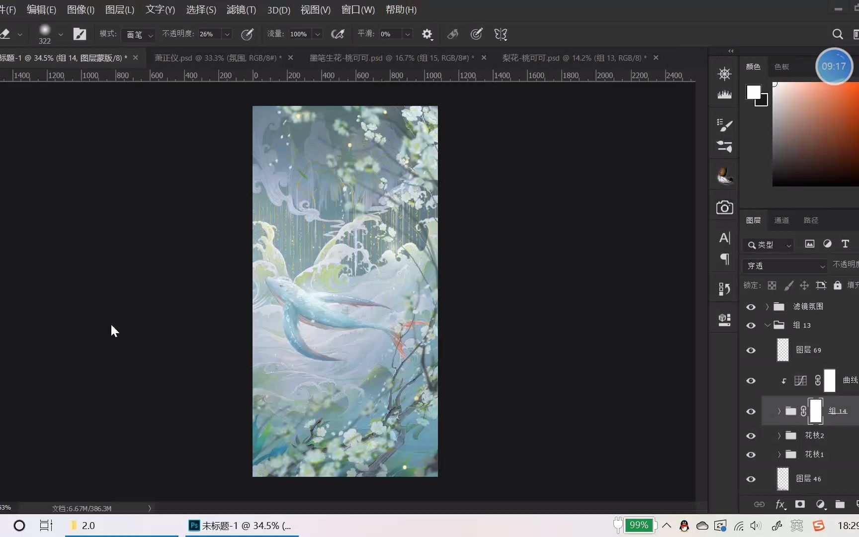Switch to the 路径 panel tab

click(811, 220)
